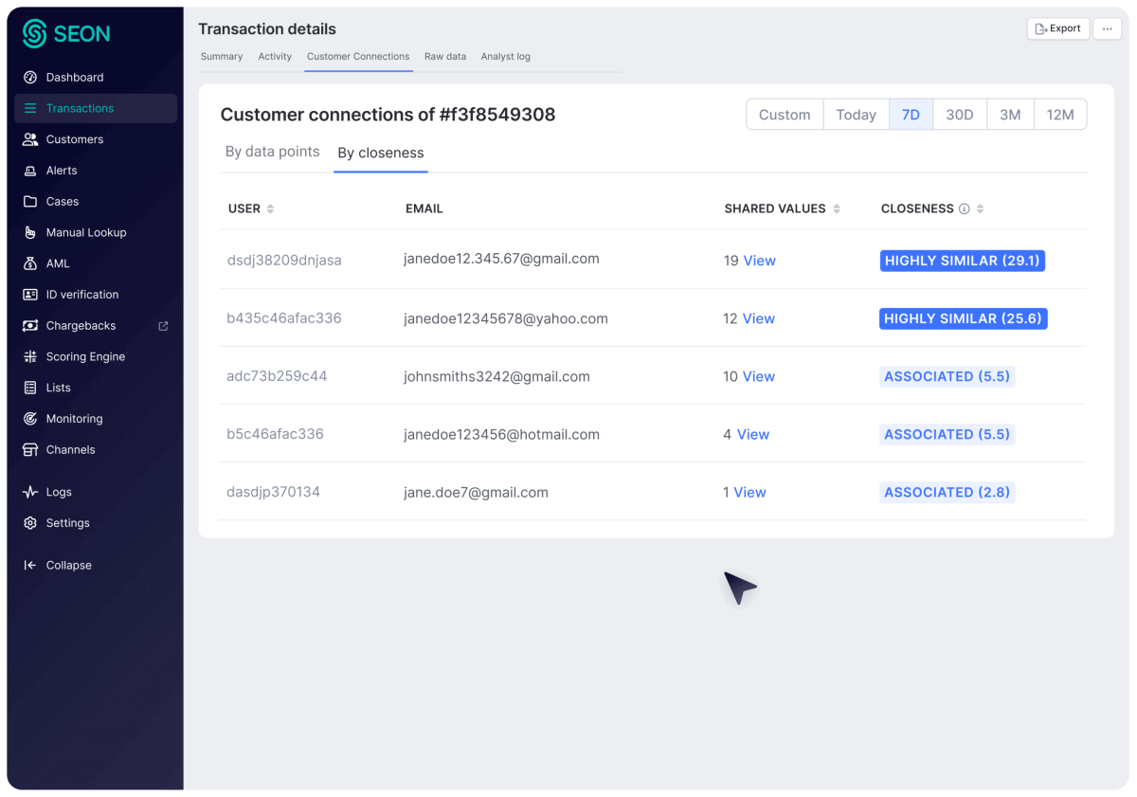
Task: Collapse the sidebar navigation
Action: [x=68, y=565]
